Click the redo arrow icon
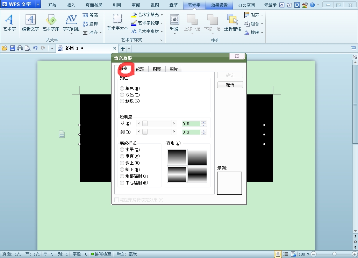 tap(43, 48)
